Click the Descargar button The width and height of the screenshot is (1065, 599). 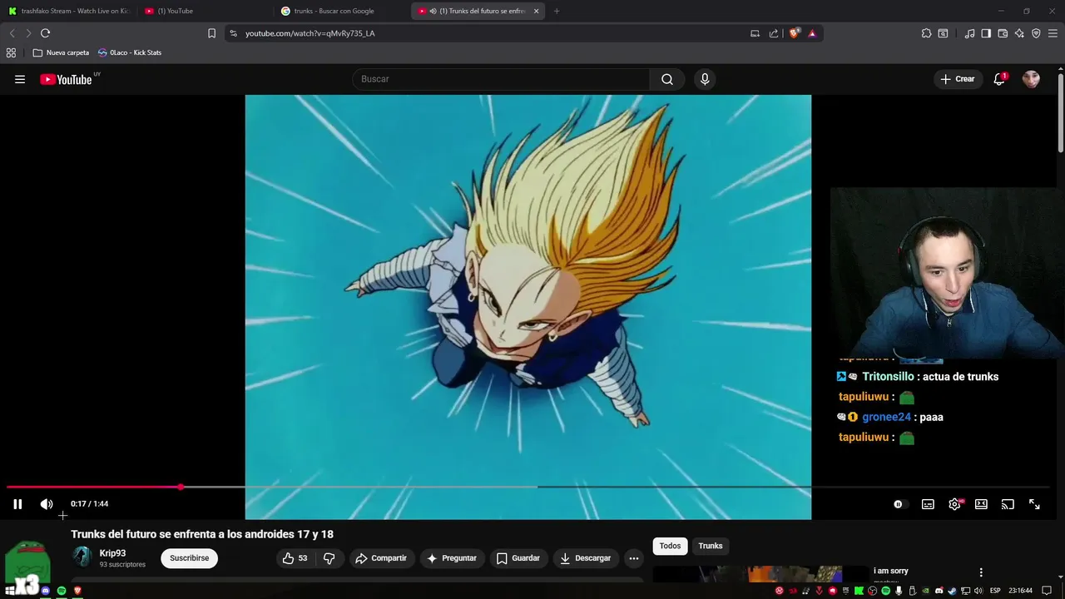[586, 558]
